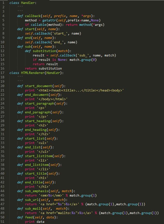The image size is (164, 224).
Task: Click line number 1 in the gutter
Action: 3,3
